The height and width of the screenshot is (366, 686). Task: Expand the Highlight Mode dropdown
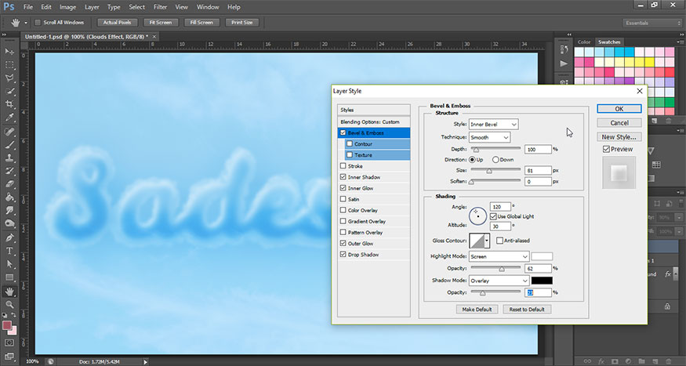coord(499,256)
